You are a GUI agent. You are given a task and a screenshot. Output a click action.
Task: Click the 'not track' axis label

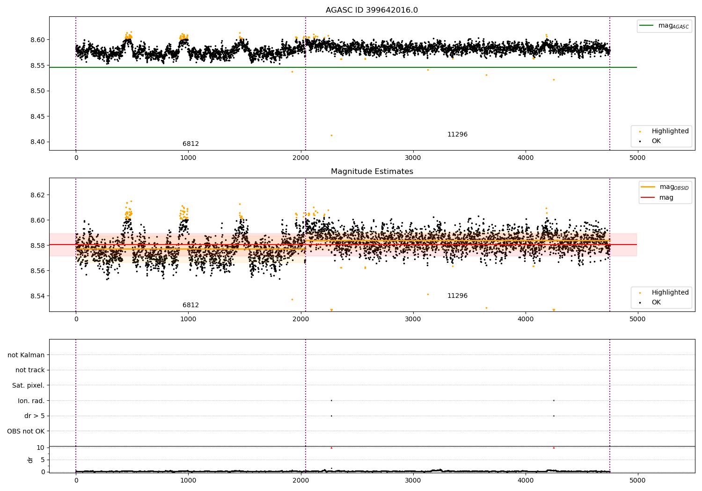coord(30,370)
